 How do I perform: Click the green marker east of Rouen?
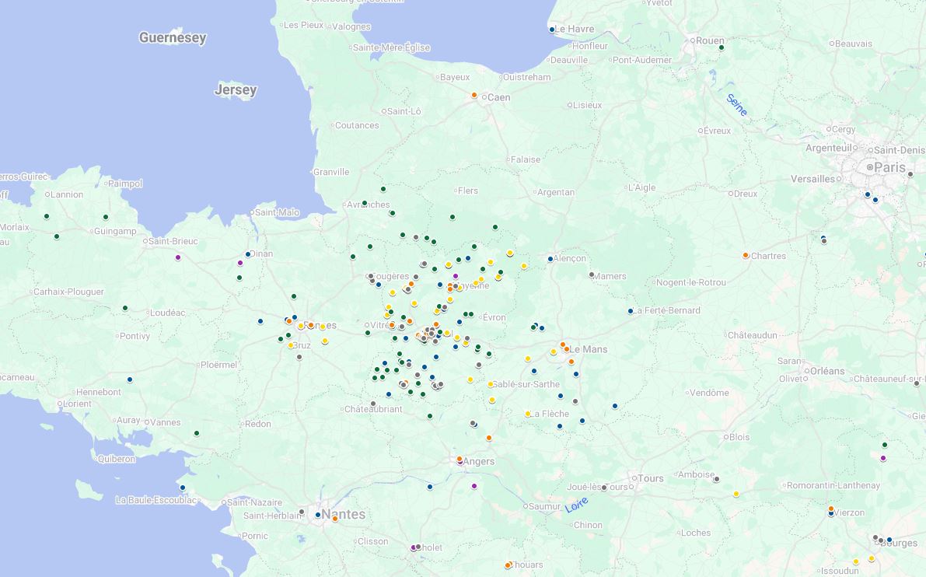point(721,48)
